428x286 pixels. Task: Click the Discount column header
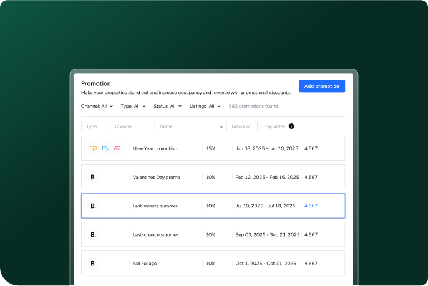(x=241, y=126)
